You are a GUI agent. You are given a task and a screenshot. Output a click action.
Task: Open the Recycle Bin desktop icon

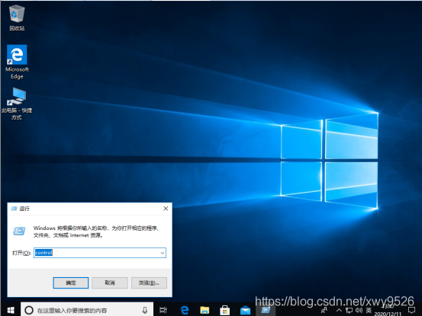coord(17,18)
